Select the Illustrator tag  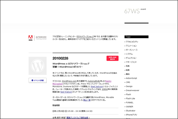point(131,110)
